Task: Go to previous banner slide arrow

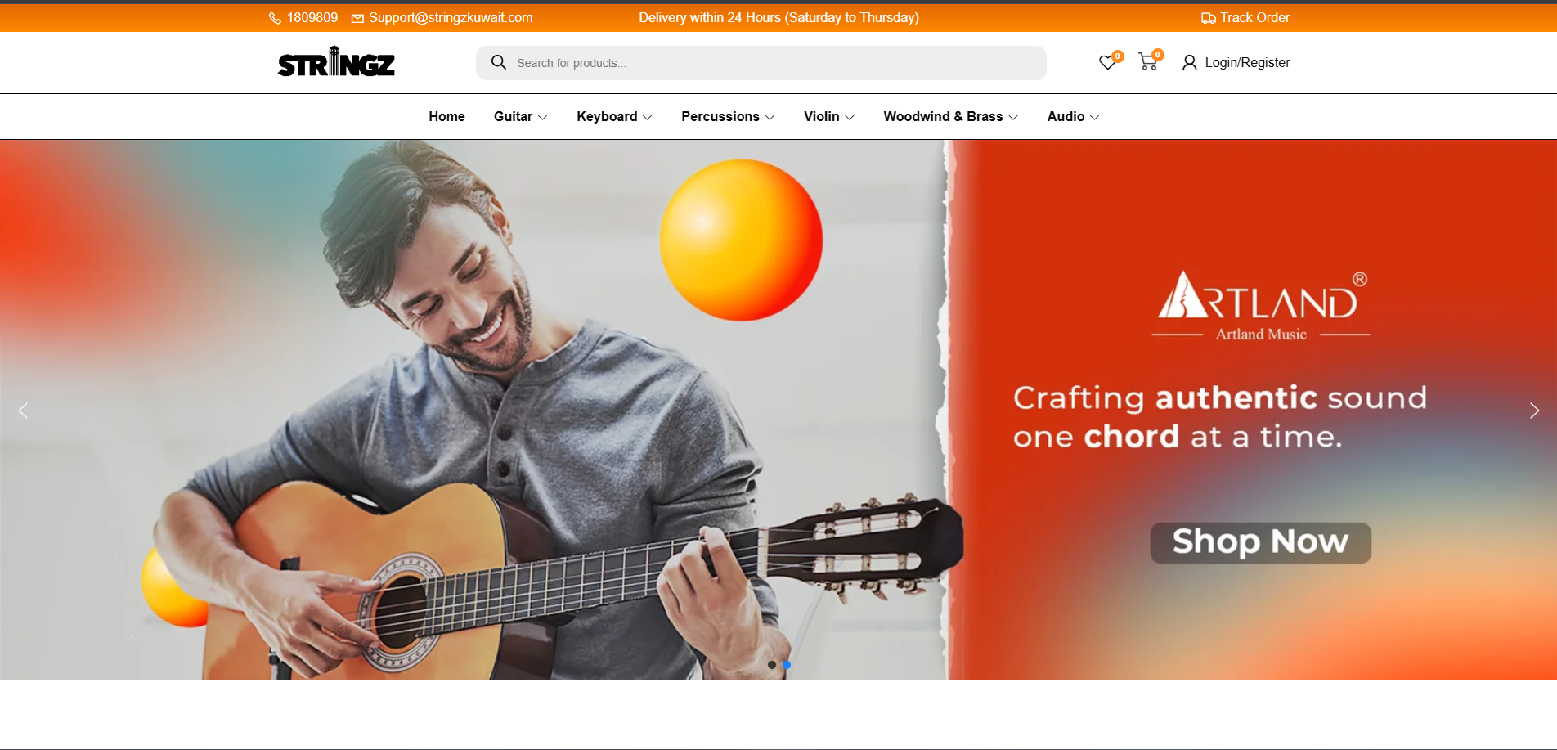Action: (x=23, y=411)
